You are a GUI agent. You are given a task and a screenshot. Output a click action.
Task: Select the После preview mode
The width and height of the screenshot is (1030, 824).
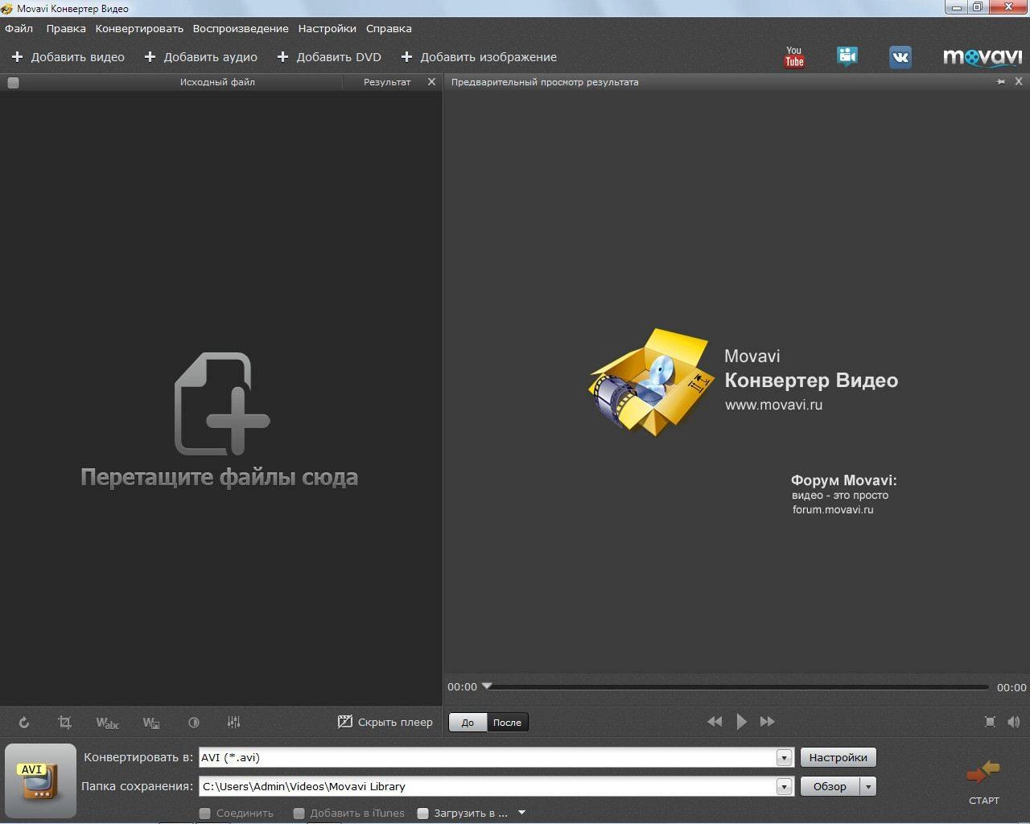click(507, 723)
